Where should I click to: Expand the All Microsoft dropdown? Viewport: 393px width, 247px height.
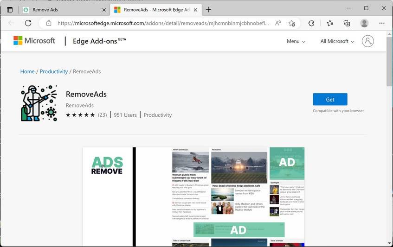(337, 41)
